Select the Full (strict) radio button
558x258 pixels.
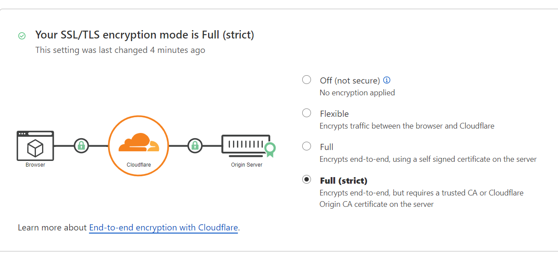coord(307,179)
